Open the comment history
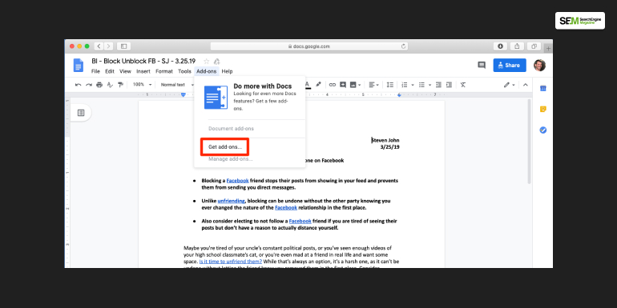Image resolution: width=617 pixels, height=308 pixels. click(482, 66)
